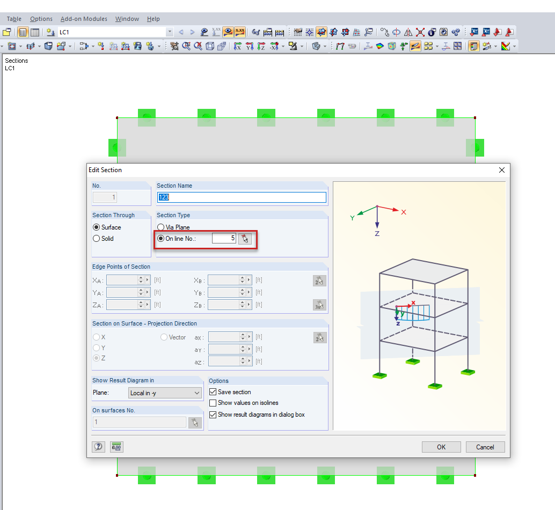Open the Plane dropdown showing Local in -y
The image size is (555, 510).
pyautogui.click(x=165, y=393)
